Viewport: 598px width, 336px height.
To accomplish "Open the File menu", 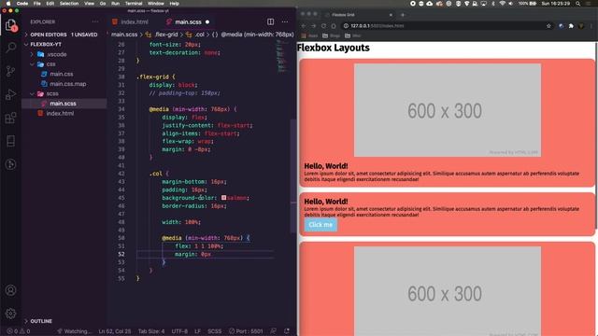I will 37,4.
